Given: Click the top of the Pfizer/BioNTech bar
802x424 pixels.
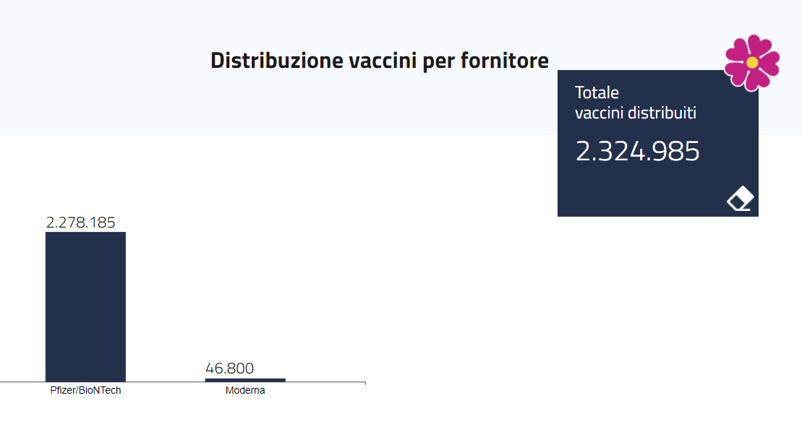Looking at the screenshot, I should click(85, 234).
